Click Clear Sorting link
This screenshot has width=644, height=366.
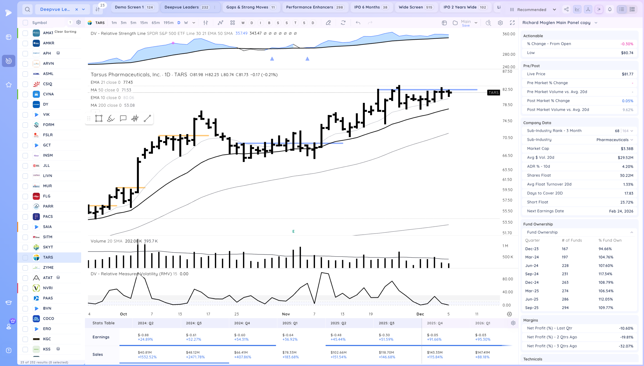click(65, 32)
